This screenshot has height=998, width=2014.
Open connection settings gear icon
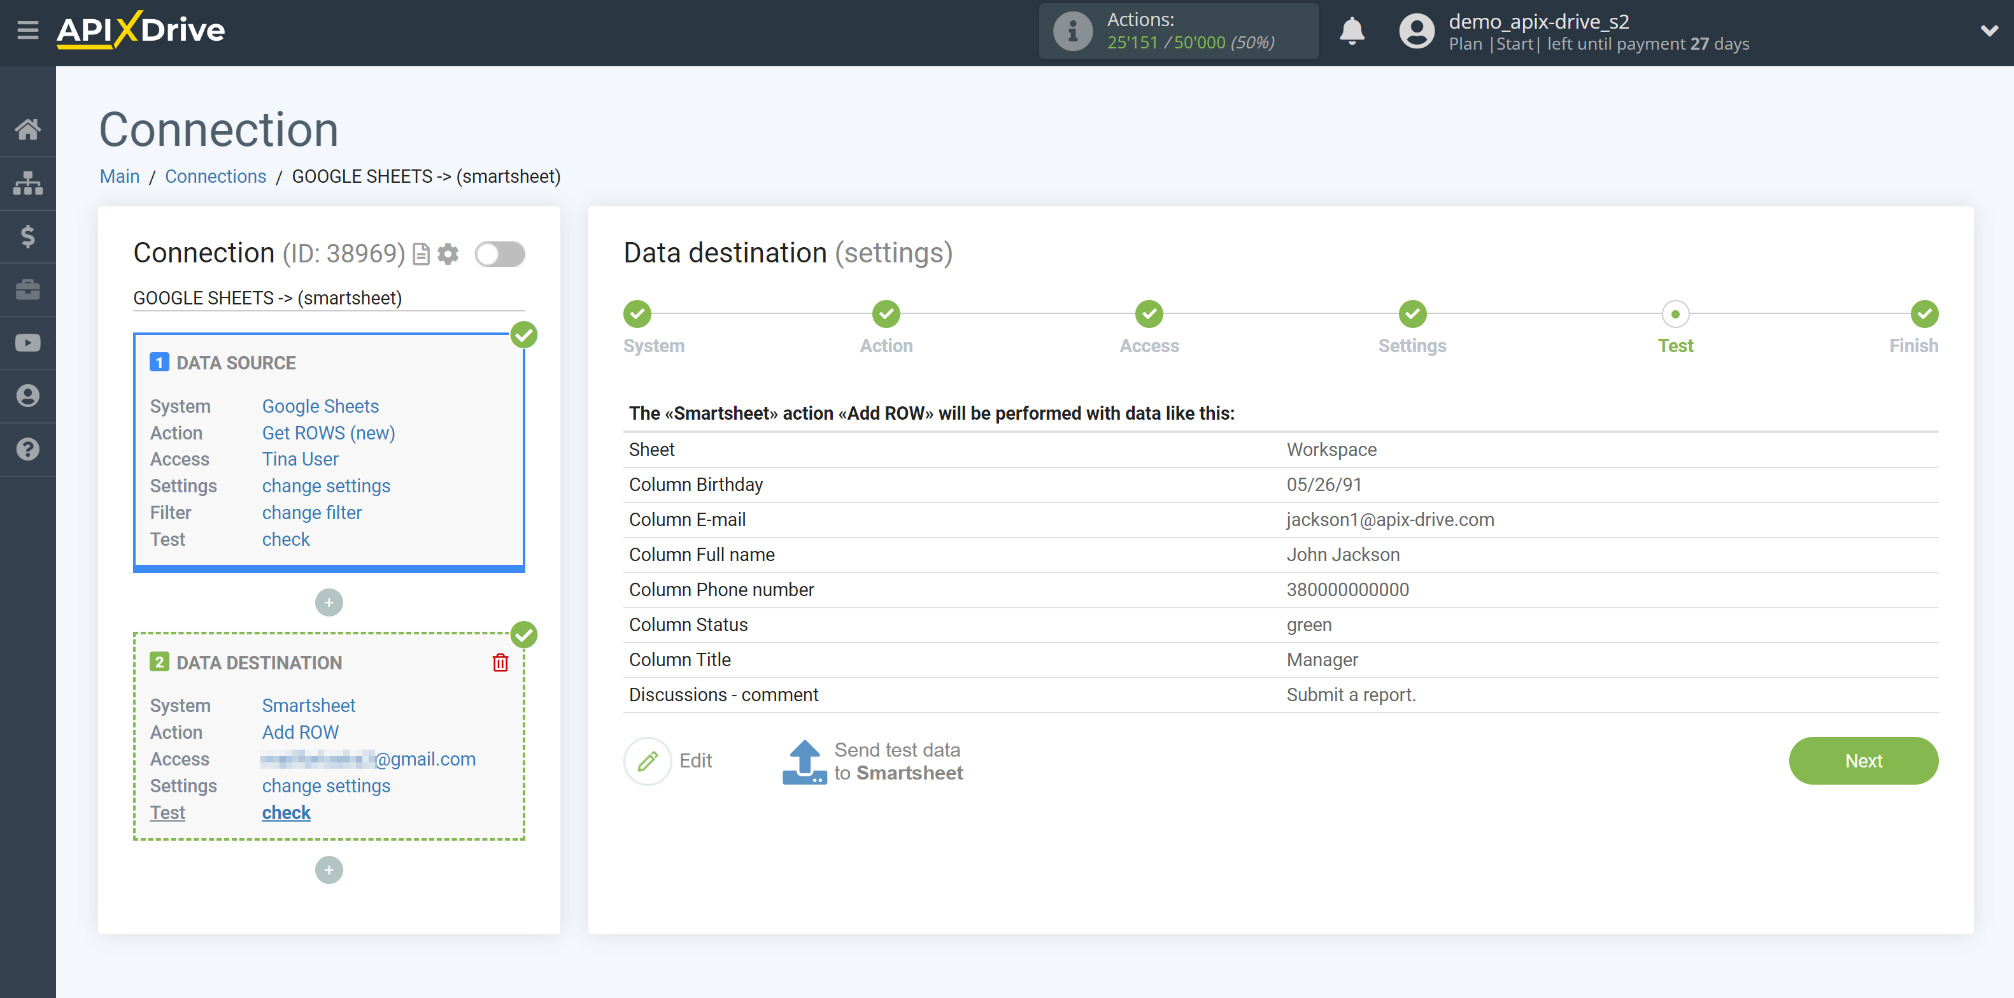(x=448, y=254)
